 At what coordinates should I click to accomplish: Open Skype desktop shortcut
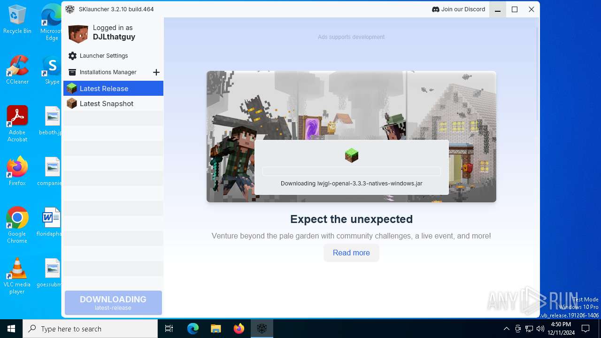(52, 70)
